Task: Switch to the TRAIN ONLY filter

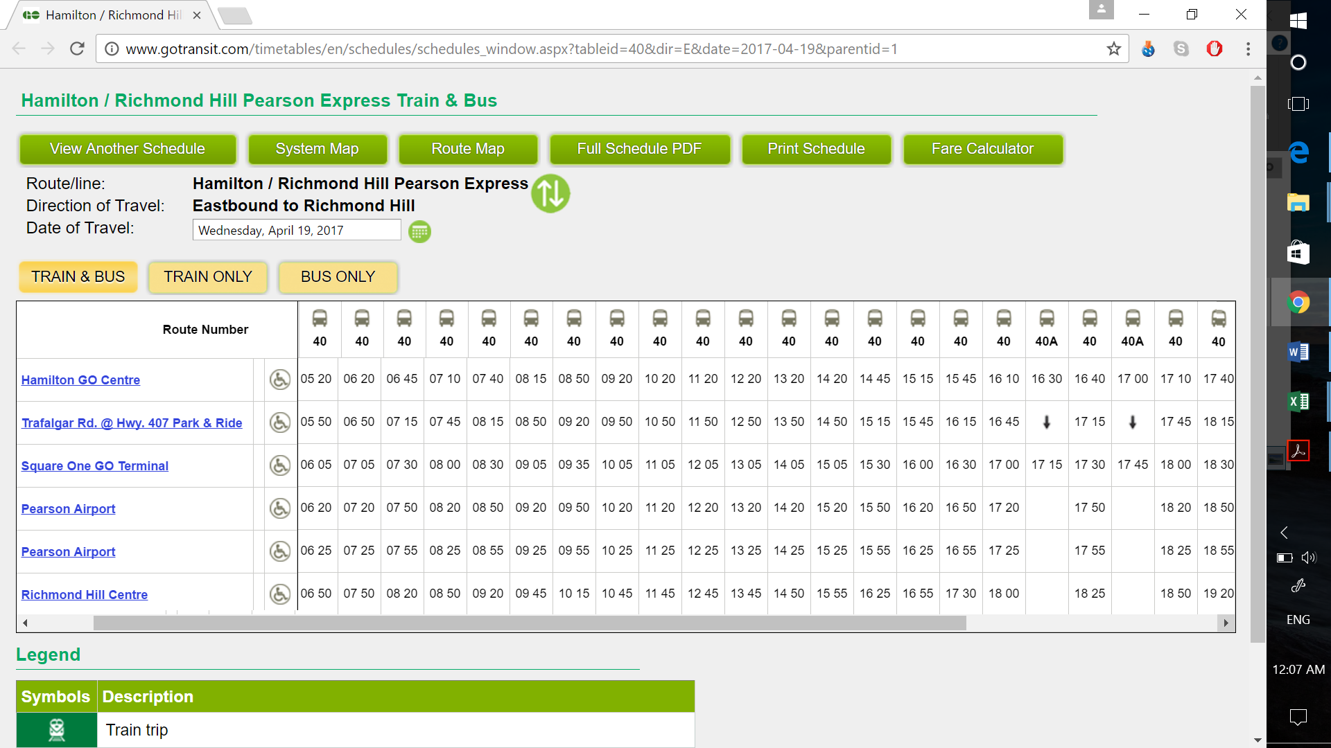Action: [x=208, y=277]
